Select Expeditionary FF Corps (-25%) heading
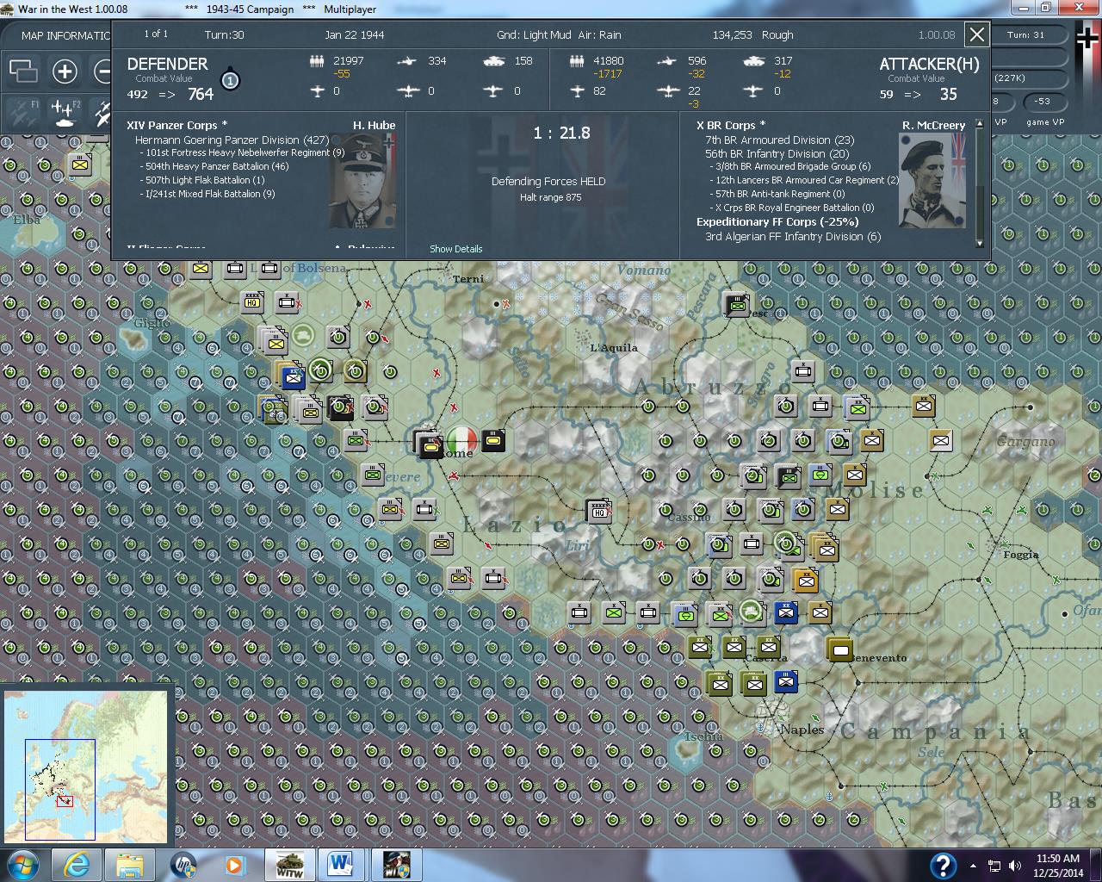Viewport: 1102px width, 882px height. [x=777, y=221]
